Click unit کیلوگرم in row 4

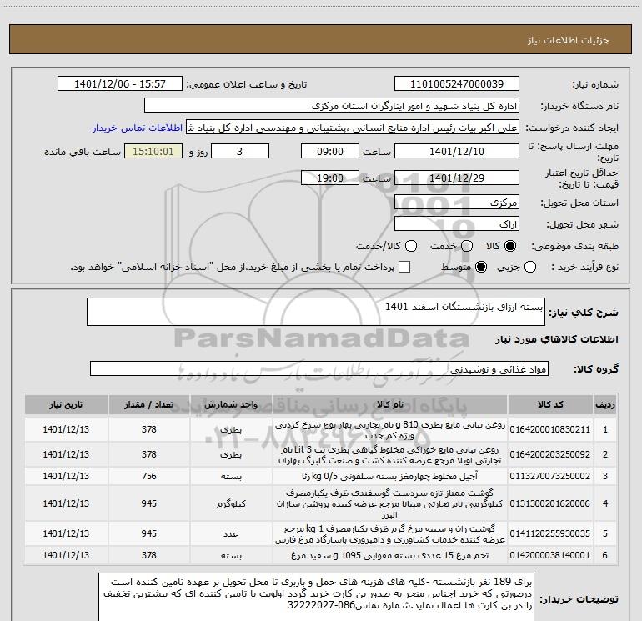231,504
